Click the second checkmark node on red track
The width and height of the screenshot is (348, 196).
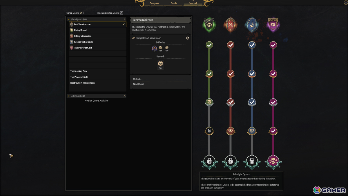231,74
